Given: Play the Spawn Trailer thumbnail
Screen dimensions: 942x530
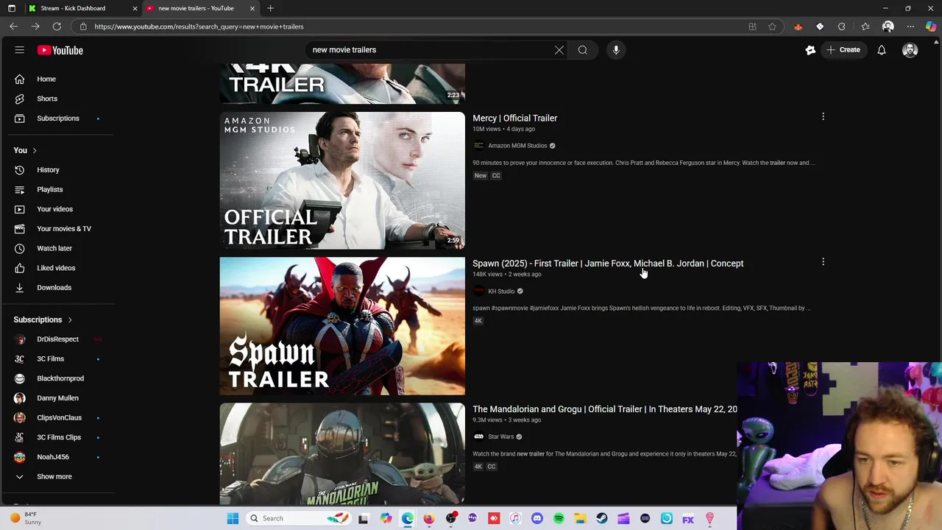Looking at the screenshot, I should (x=342, y=326).
